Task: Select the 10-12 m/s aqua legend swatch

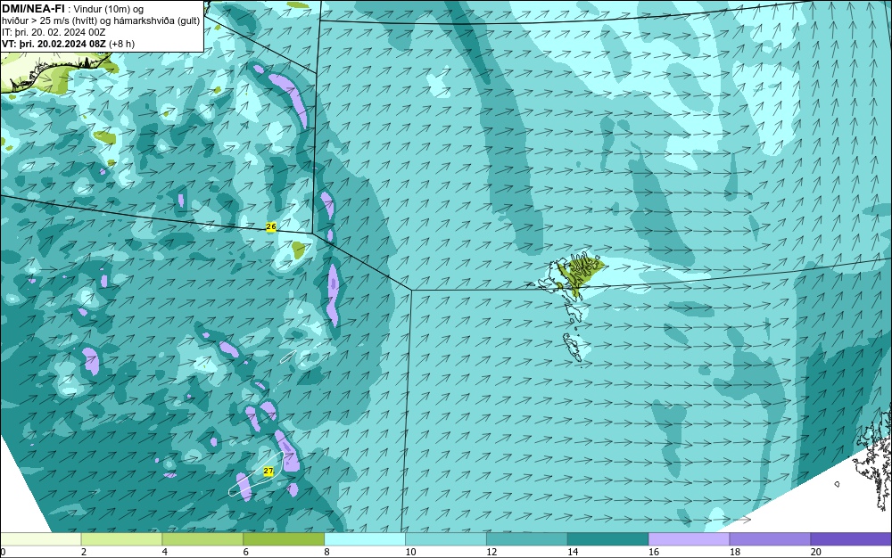Action: tap(446, 538)
